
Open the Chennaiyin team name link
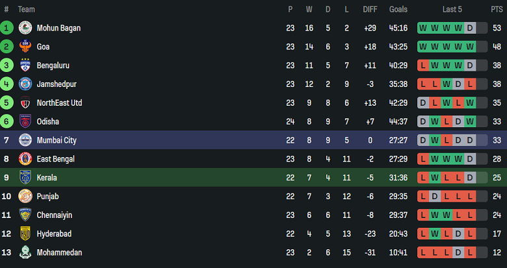coord(55,215)
